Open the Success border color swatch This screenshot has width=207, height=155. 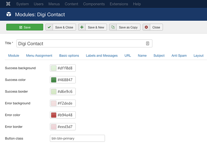tap(53, 92)
